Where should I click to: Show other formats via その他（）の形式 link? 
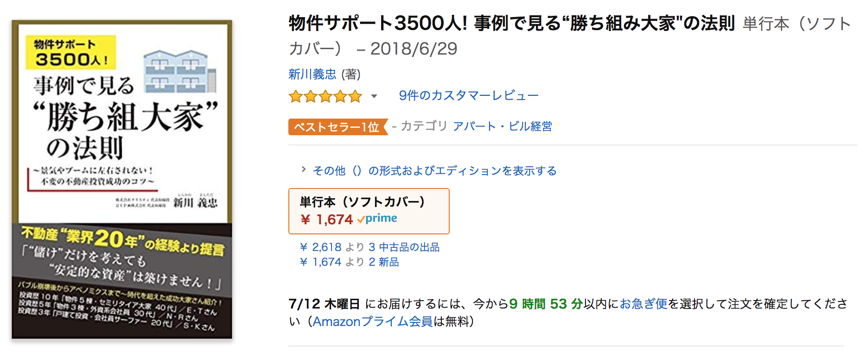point(434,171)
